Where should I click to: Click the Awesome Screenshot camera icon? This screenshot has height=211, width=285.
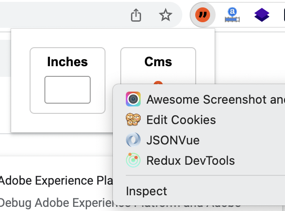pyautogui.click(x=133, y=99)
